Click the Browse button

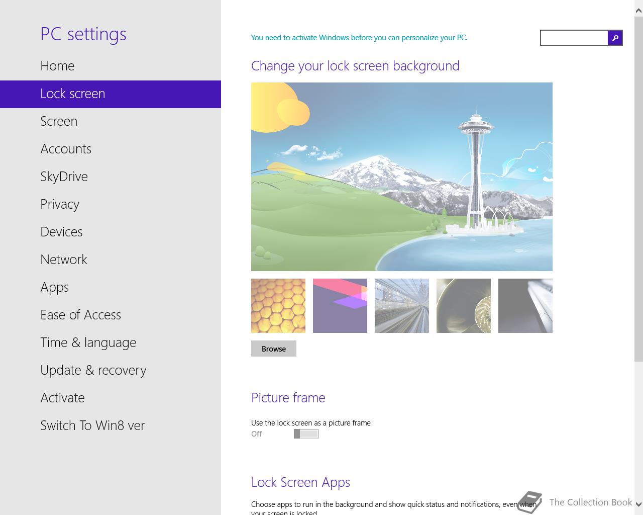(274, 349)
